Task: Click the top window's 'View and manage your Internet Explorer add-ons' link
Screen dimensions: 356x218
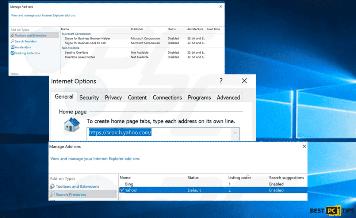Action: pos(43,15)
